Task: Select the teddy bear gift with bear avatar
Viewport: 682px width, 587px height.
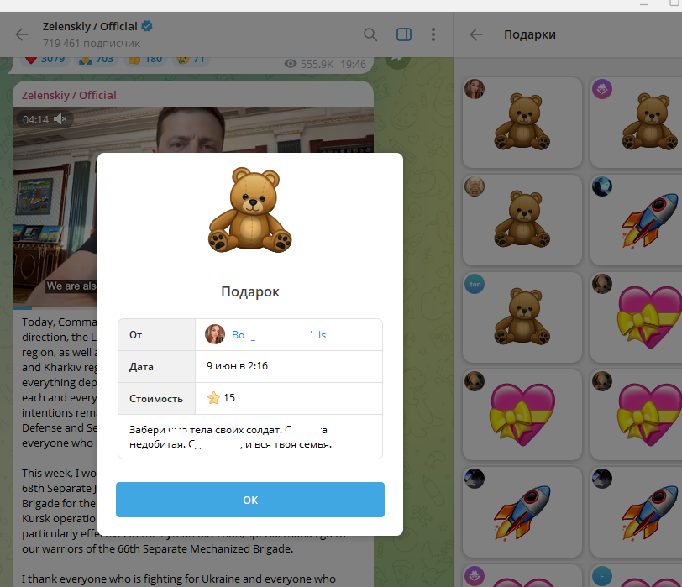Action: 522,220
